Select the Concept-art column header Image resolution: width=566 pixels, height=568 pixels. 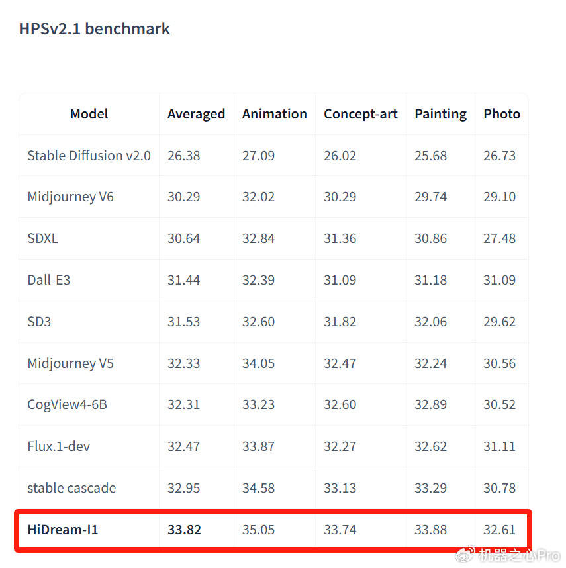pyautogui.click(x=361, y=114)
